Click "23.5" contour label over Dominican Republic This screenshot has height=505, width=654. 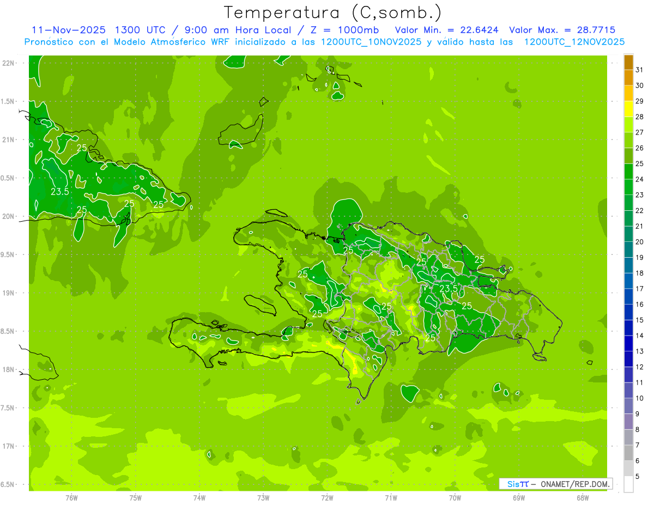(448, 288)
